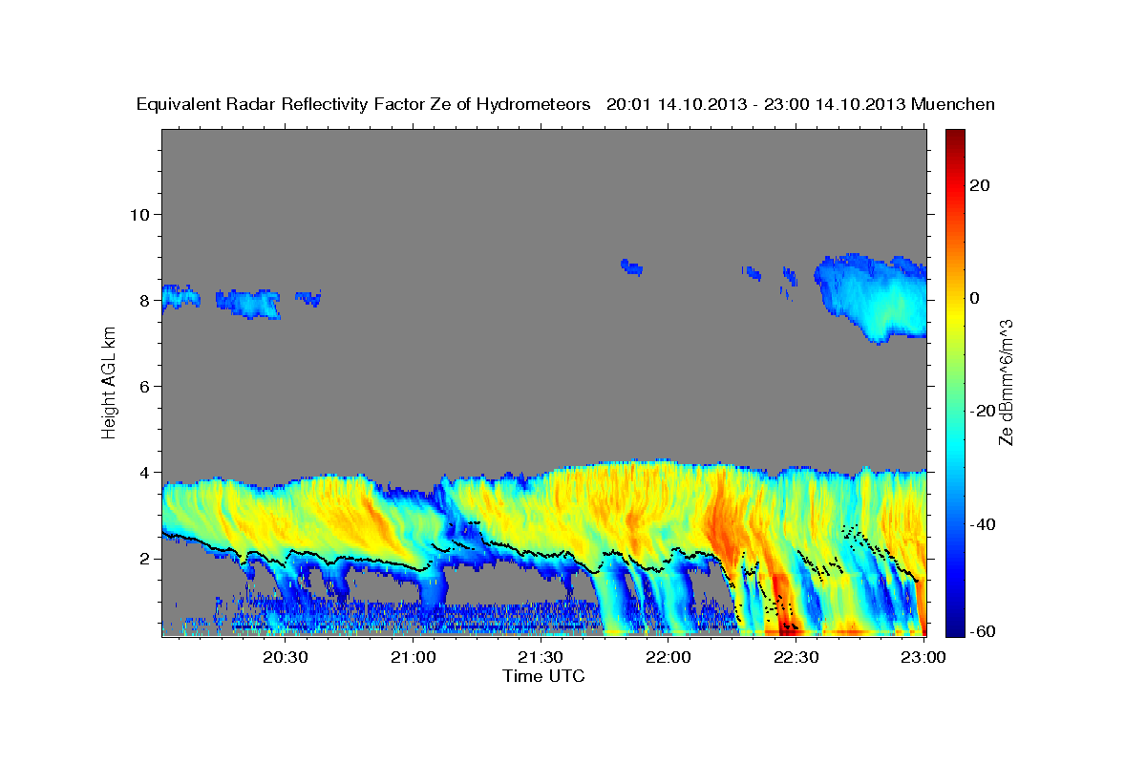The height and width of the screenshot is (764, 1146).
Task: Click the height axis label '2'
Action: (x=144, y=559)
